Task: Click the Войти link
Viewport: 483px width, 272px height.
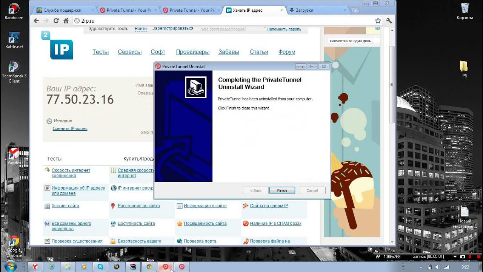Action: point(141,29)
